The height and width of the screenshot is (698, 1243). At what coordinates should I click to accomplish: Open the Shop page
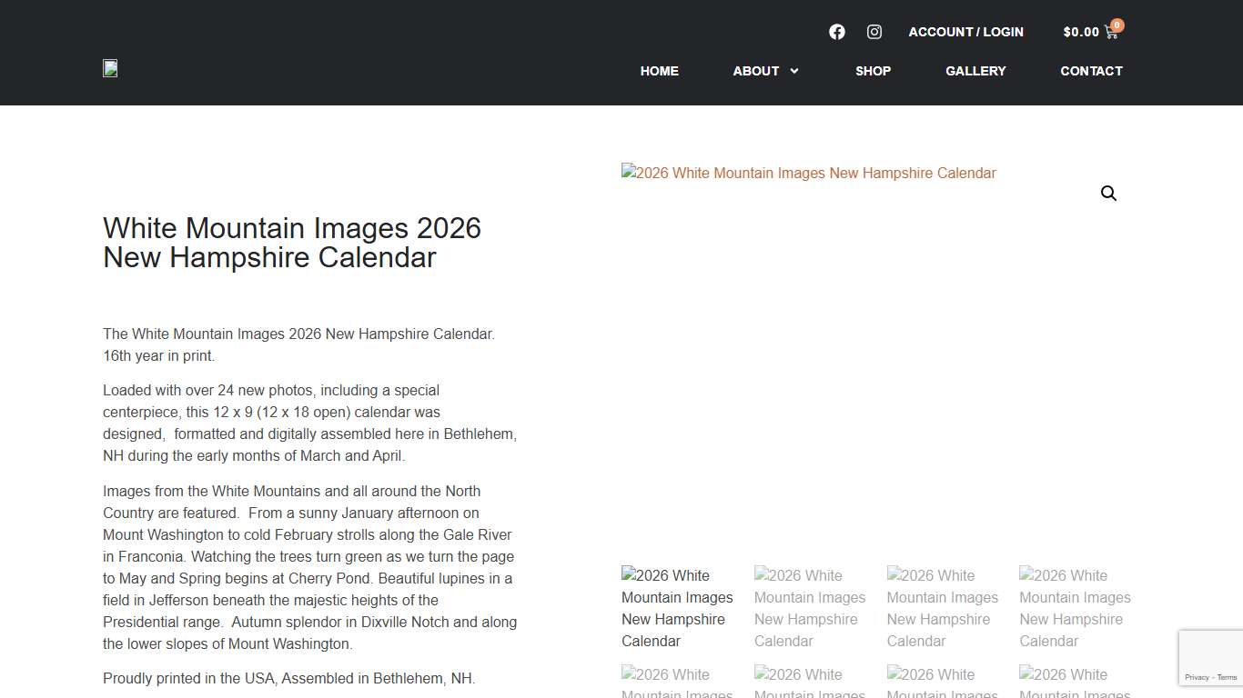(x=873, y=71)
